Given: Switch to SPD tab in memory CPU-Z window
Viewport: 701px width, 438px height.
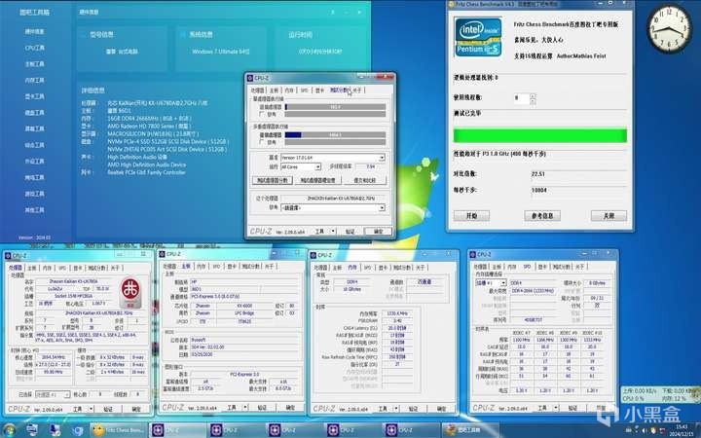Looking at the screenshot, I should pyautogui.click(x=367, y=268).
